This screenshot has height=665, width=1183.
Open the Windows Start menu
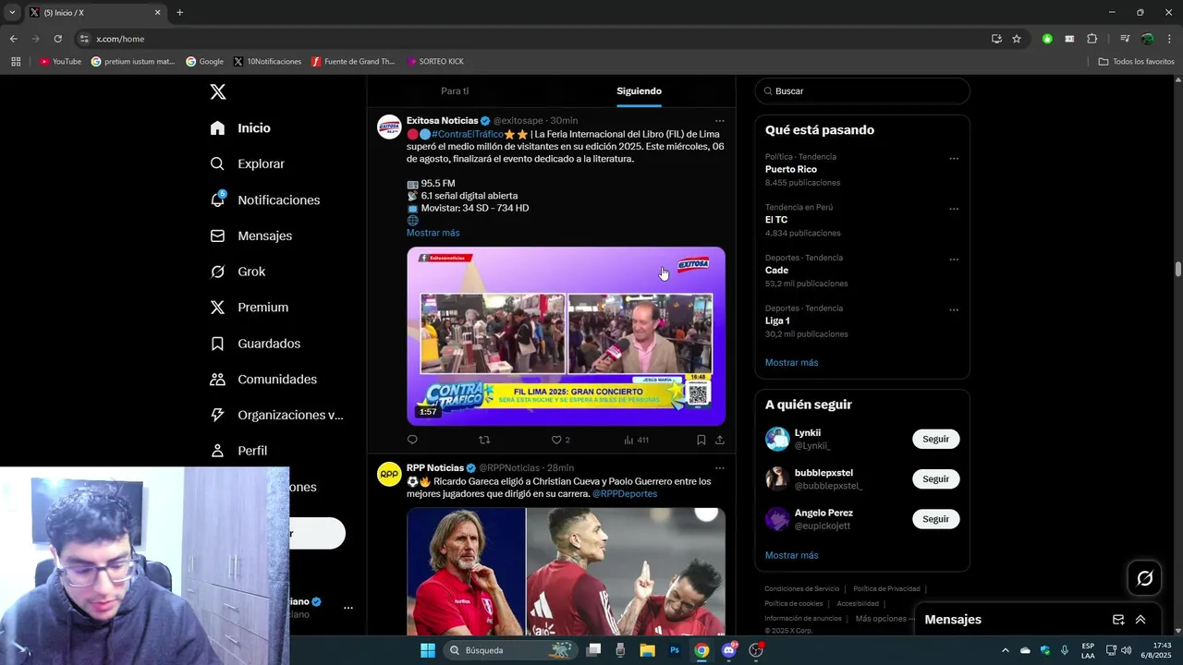428,650
